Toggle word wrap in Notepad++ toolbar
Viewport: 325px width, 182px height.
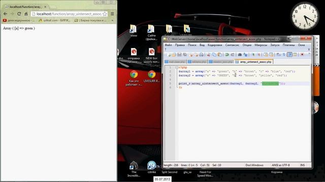coord(278,55)
